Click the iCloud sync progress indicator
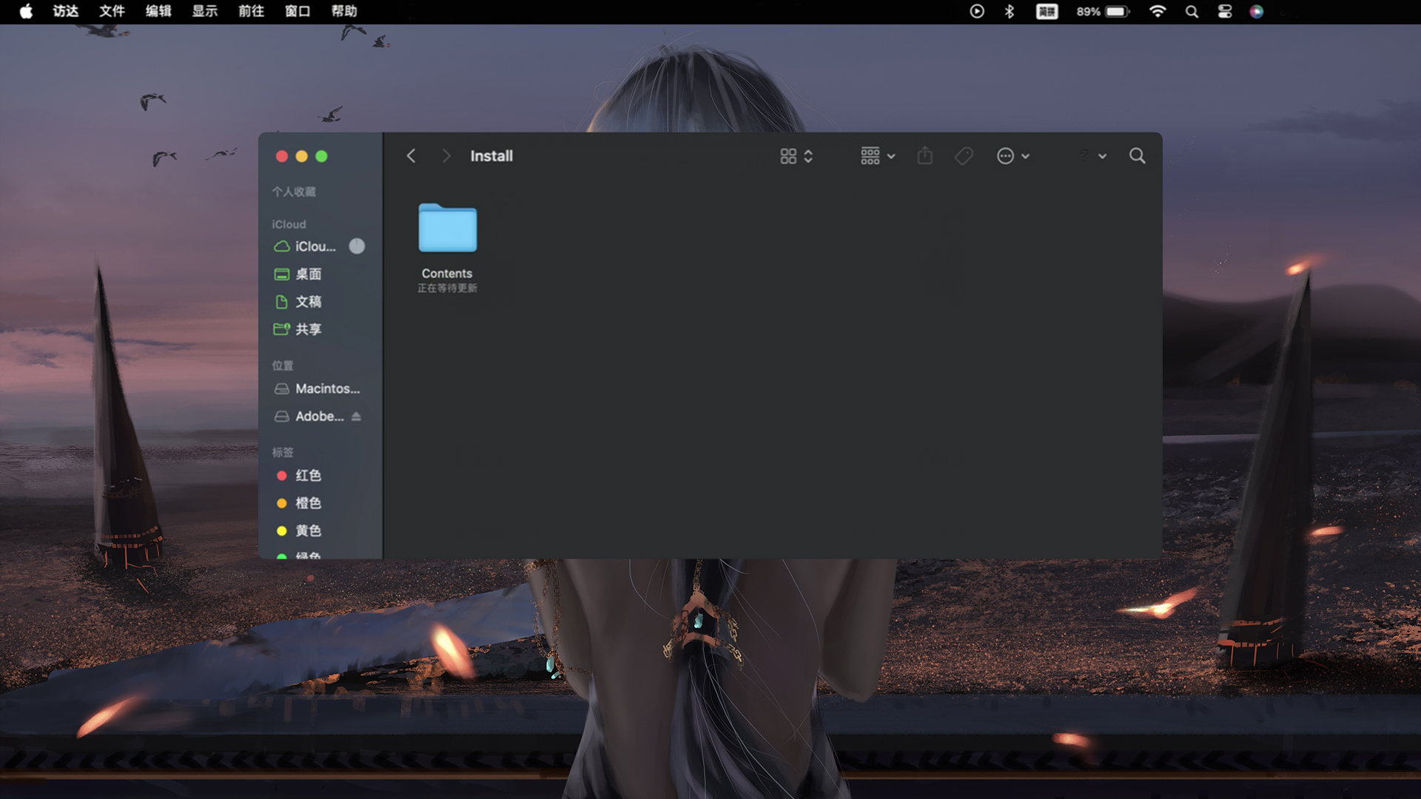This screenshot has height=799, width=1421. tap(357, 246)
